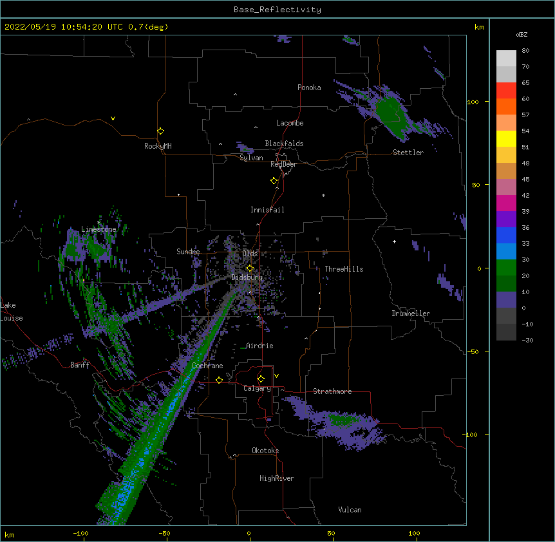
Task: Select the Cochrane label
Action: [207, 366]
